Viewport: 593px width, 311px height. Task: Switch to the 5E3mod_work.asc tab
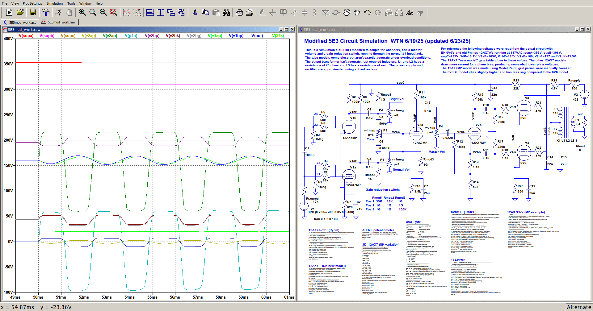coord(20,22)
